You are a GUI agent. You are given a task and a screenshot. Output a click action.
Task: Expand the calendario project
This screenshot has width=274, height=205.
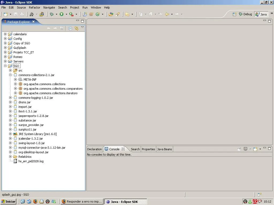click(x=5, y=34)
